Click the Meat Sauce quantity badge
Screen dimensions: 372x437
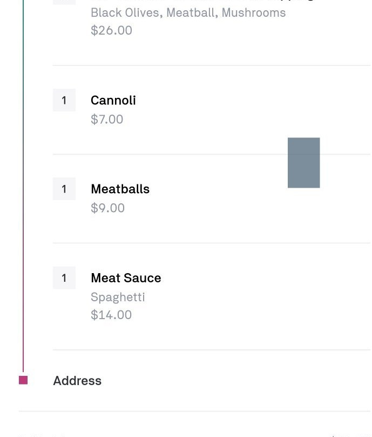(64, 277)
